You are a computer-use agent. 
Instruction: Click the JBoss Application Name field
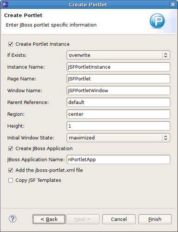click(x=119, y=160)
